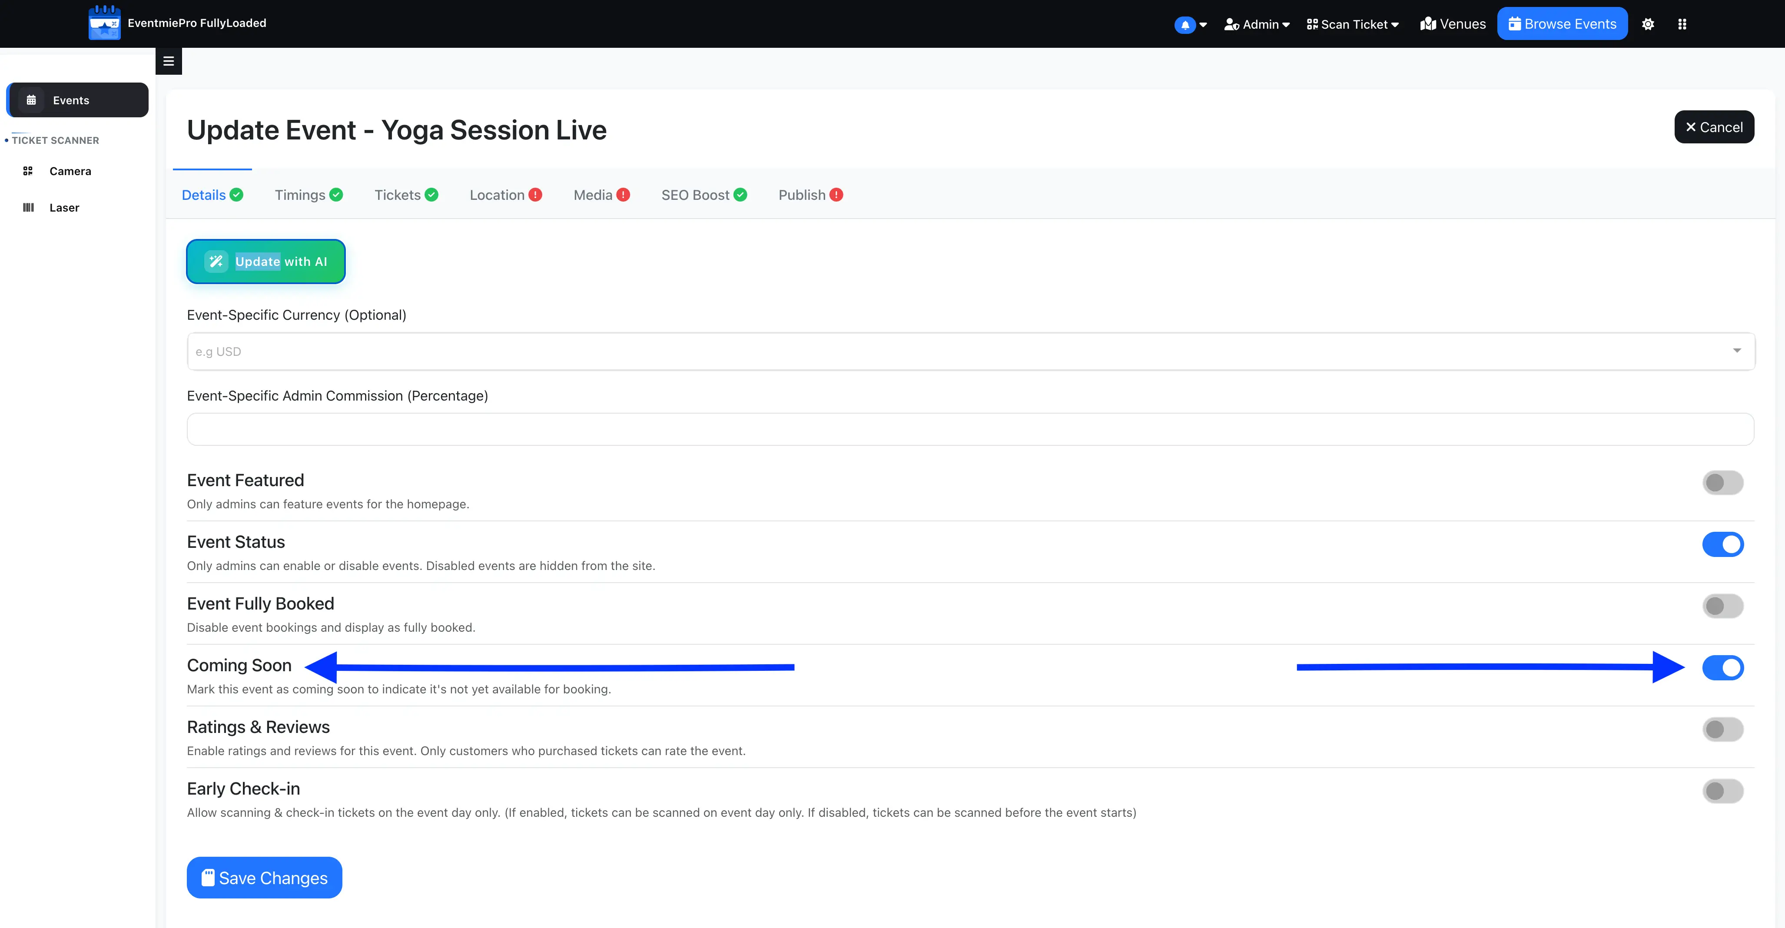Go to Venues page
Viewport: 1785px width, 928px height.
1453,24
